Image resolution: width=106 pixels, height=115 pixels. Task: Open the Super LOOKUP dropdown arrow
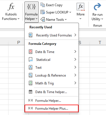coord(70,12)
